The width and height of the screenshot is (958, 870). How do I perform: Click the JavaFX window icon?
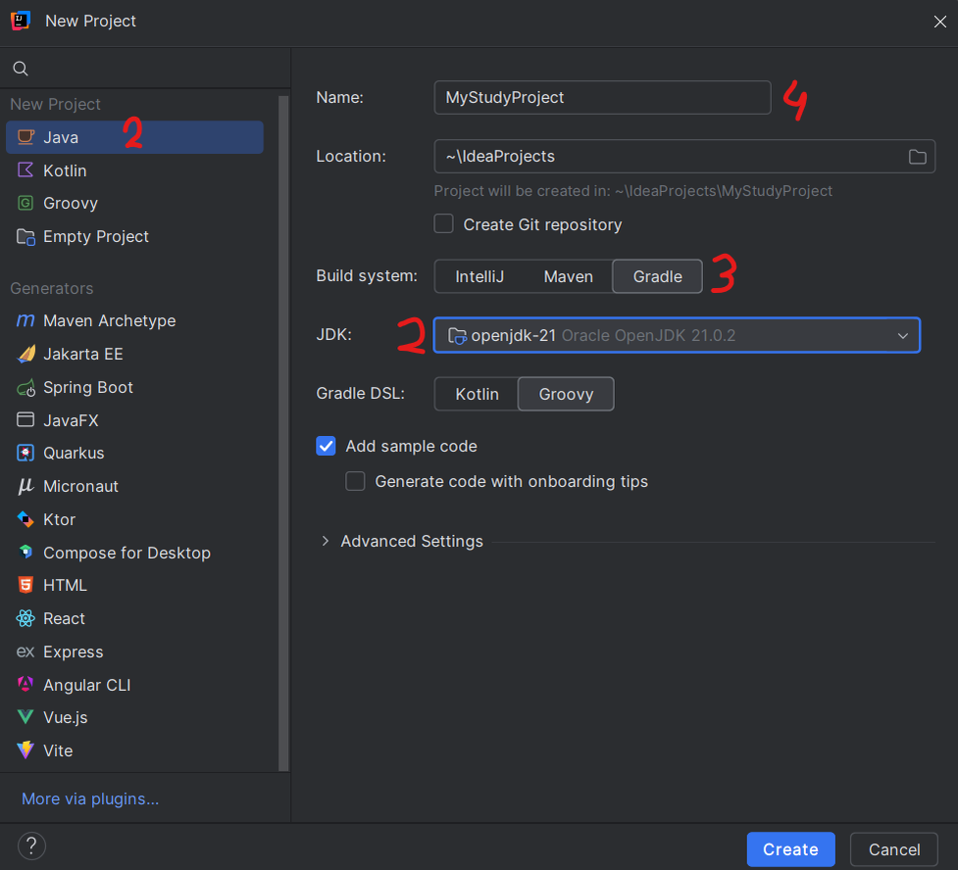click(25, 419)
